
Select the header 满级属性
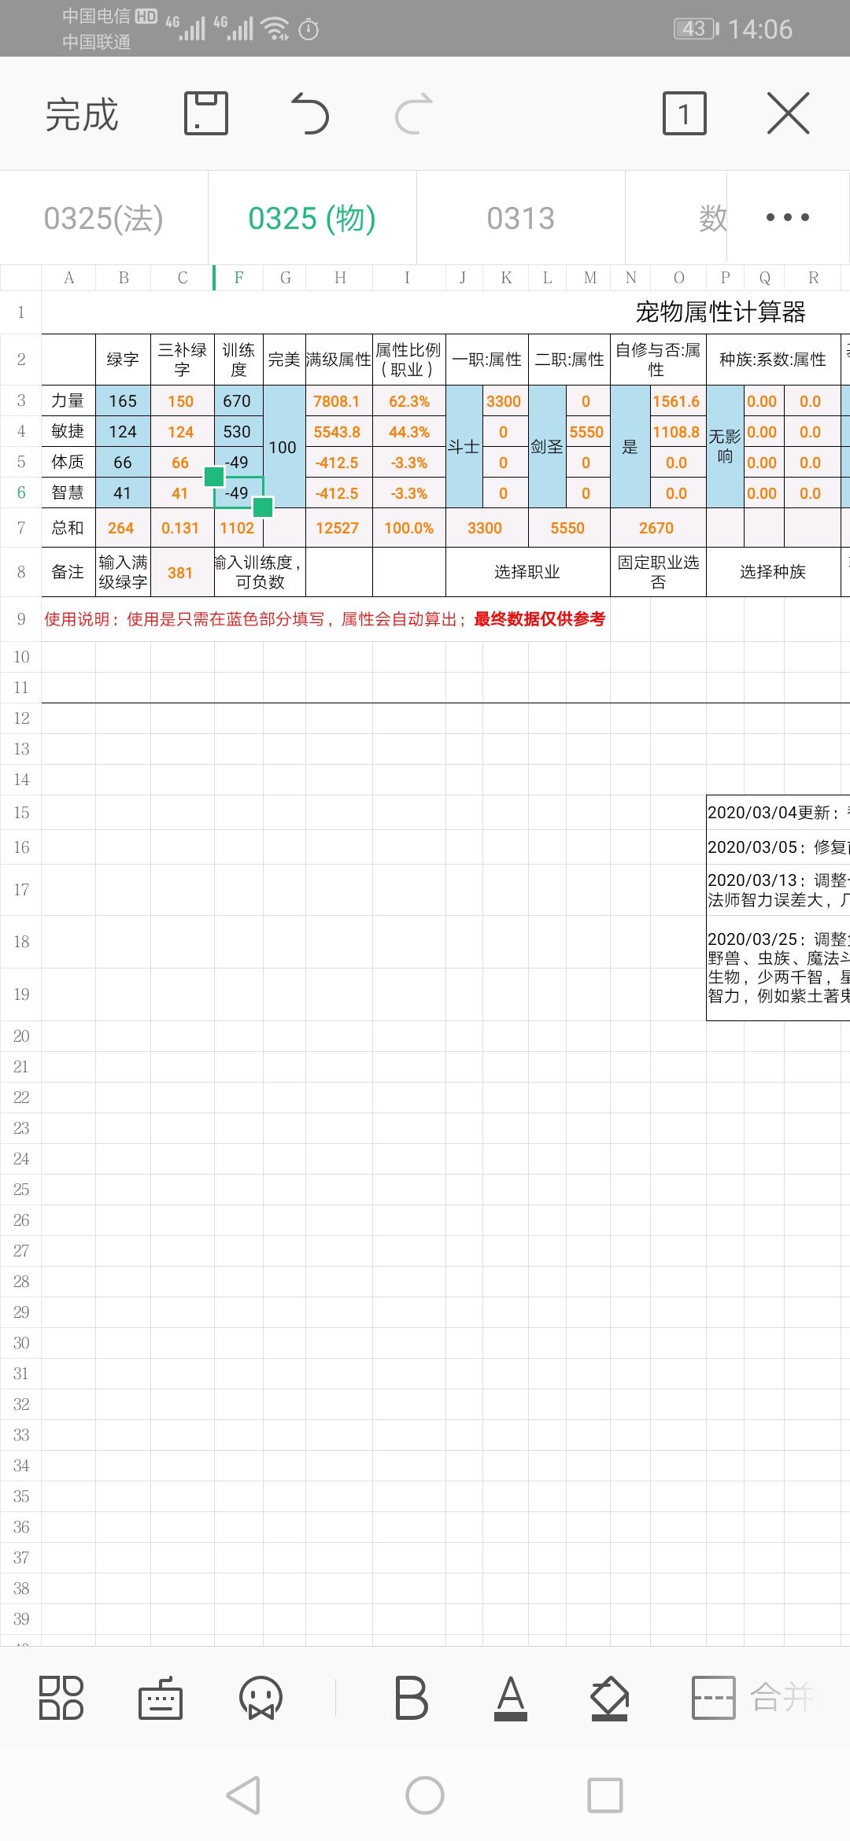click(338, 360)
